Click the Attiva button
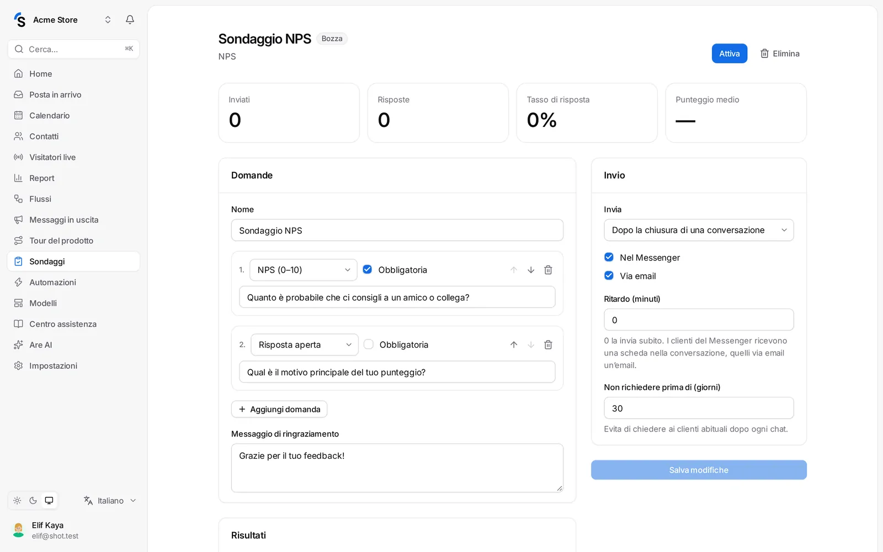The width and height of the screenshot is (883, 552). [x=729, y=54]
